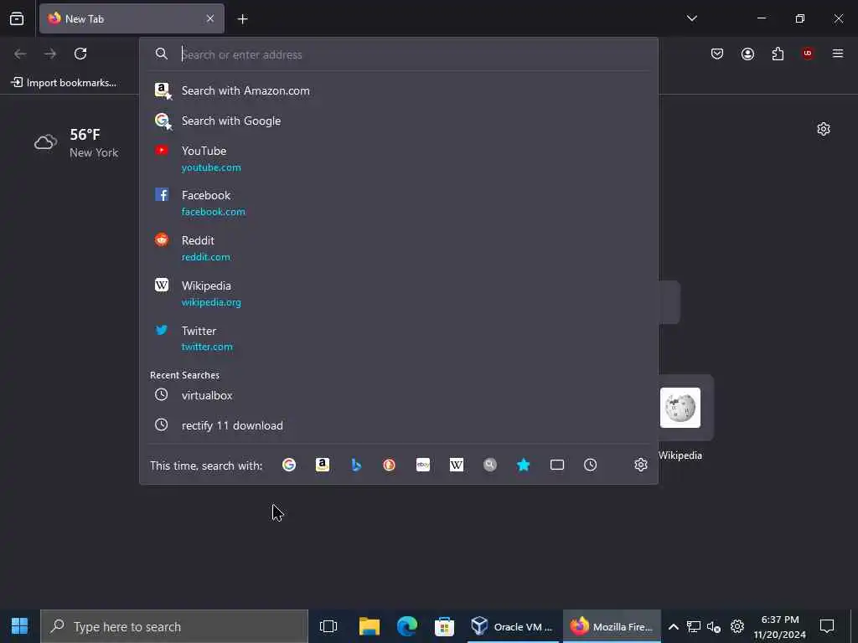This screenshot has height=643, width=858.
Task: Search this time with Amazon icon
Action: click(x=323, y=465)
